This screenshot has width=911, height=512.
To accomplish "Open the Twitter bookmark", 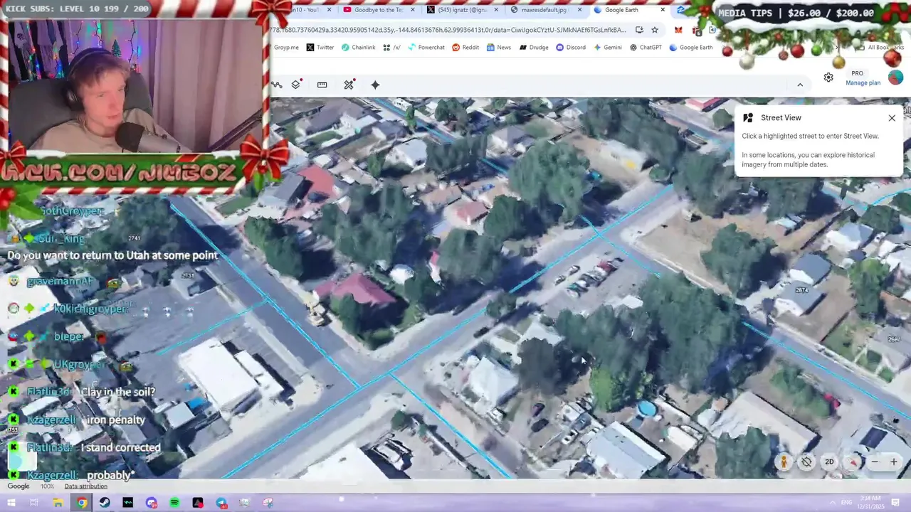I will (320, 48).
